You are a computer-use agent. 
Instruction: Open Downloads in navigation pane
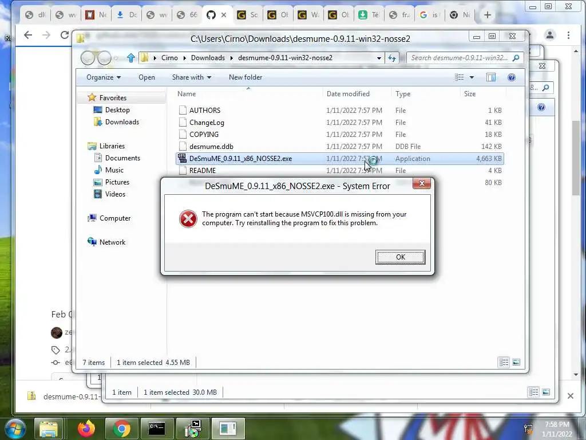[122, 122]
